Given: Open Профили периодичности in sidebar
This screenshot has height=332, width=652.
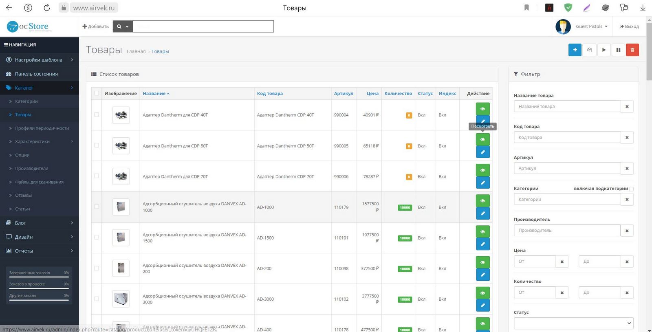Looking at the screenshot, I should [x=40, y=128].
